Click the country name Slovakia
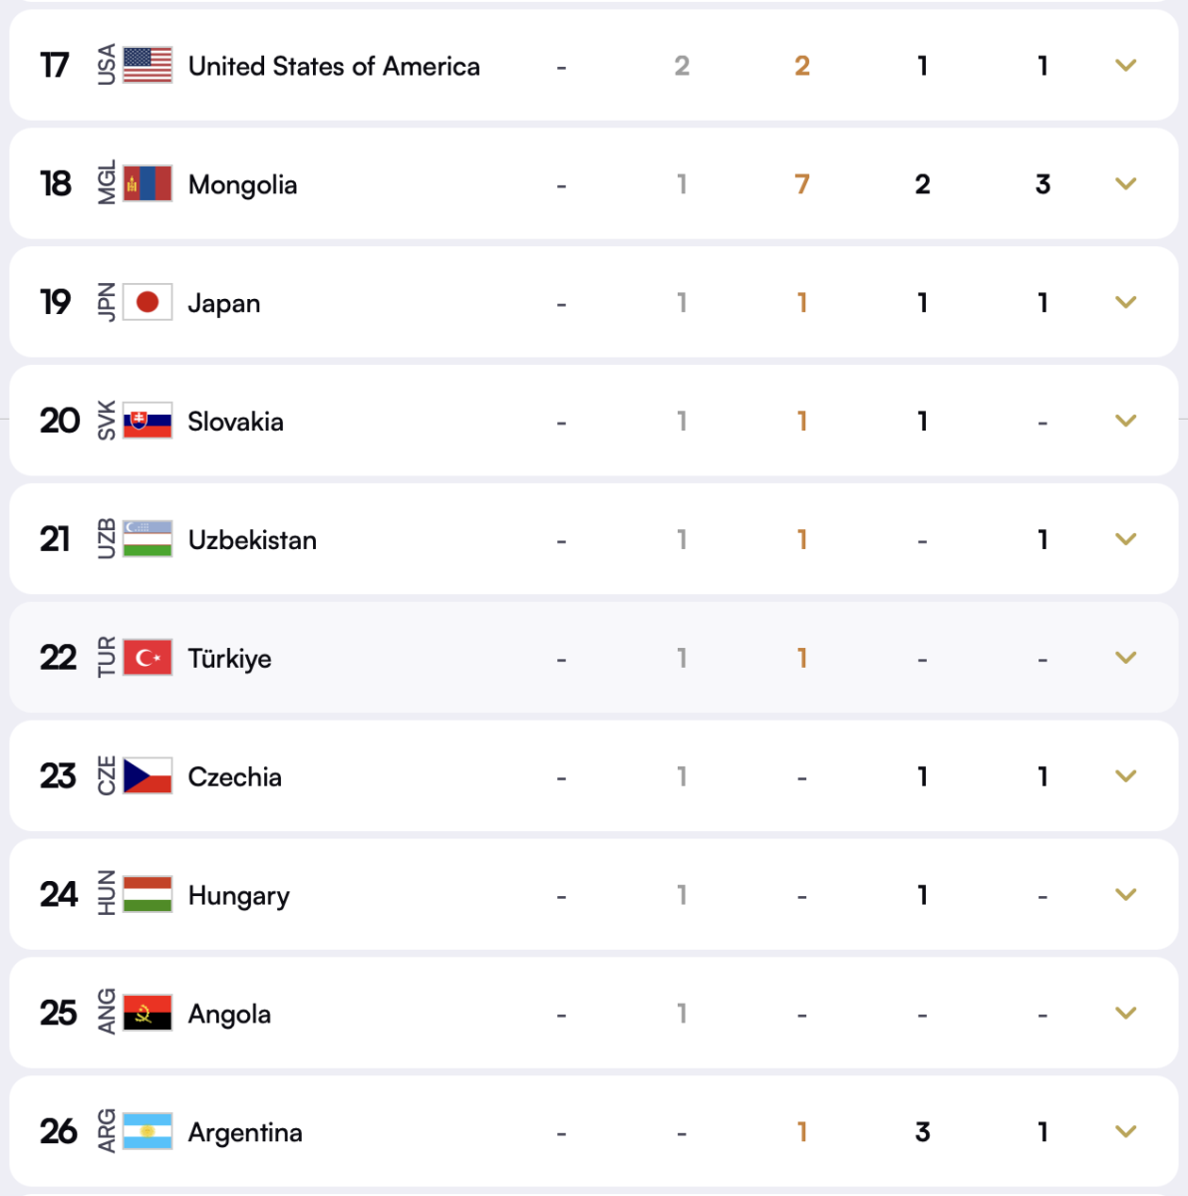Image resolution: width=1188 pixels, height=1196 pixels. coord(235,421)
